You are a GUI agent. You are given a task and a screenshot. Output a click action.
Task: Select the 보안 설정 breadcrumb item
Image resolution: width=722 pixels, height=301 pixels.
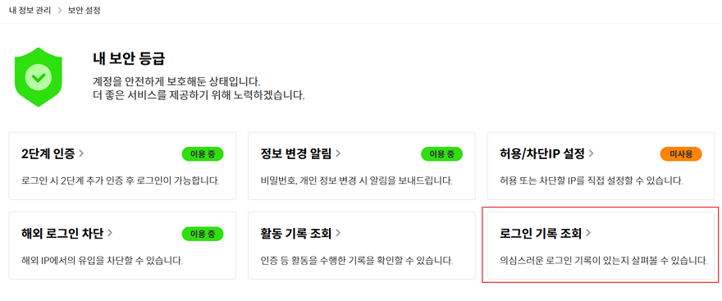point(85,10)
